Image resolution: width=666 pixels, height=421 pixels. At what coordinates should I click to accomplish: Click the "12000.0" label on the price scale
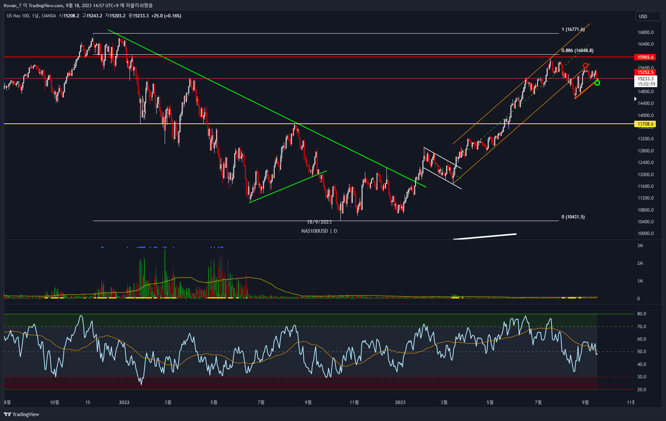(646, 175)
